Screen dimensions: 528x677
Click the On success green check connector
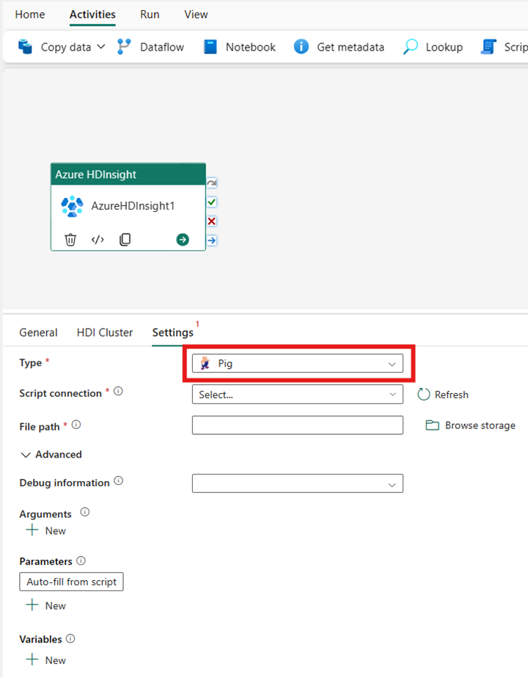[x=211, y=202]
